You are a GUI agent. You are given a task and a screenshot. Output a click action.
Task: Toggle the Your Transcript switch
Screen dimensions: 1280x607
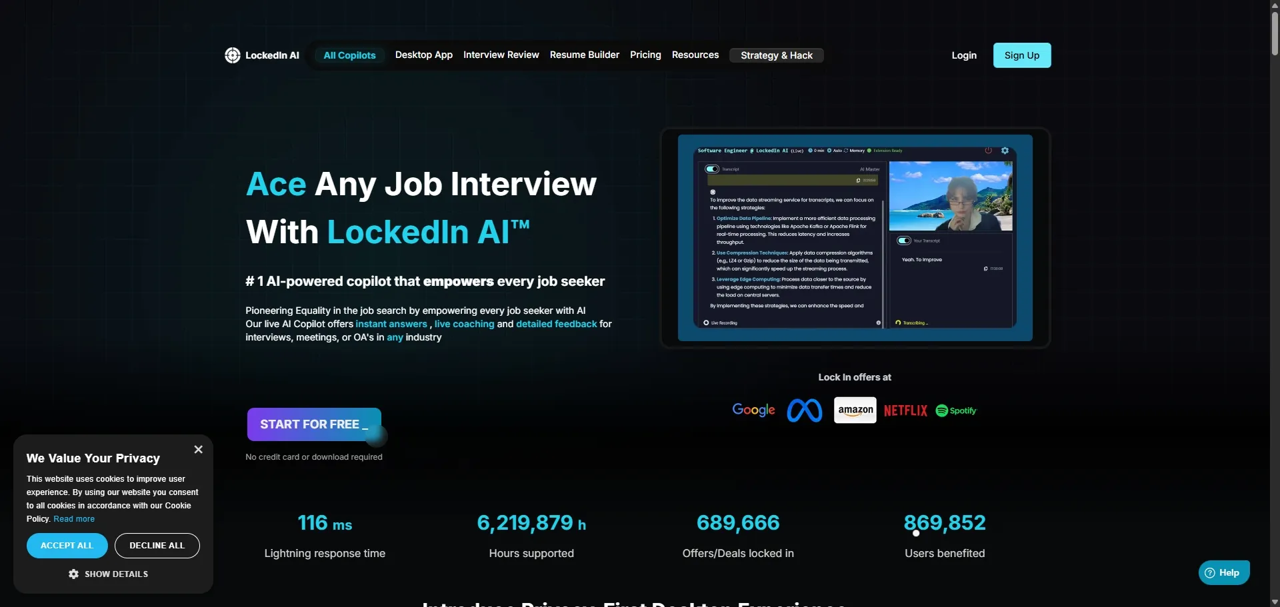click(x=903, y=241)
